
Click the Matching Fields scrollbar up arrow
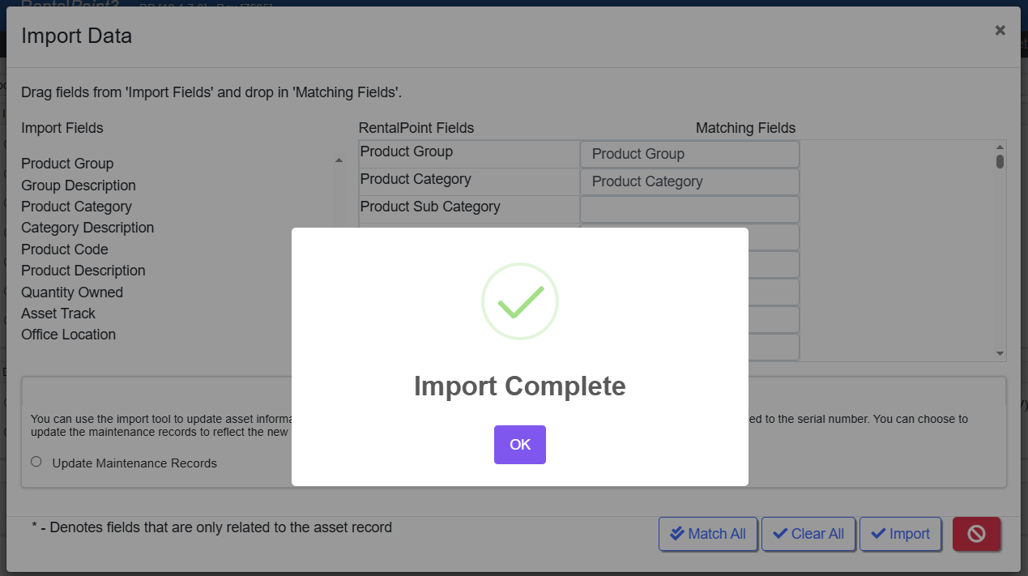click(1000, 147)
